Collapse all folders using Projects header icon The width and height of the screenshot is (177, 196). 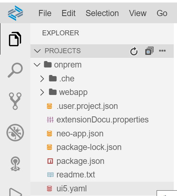click(149, 51)
